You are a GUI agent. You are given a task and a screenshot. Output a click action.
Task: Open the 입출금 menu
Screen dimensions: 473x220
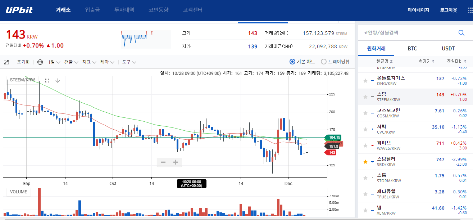click(x=92, y=10)
